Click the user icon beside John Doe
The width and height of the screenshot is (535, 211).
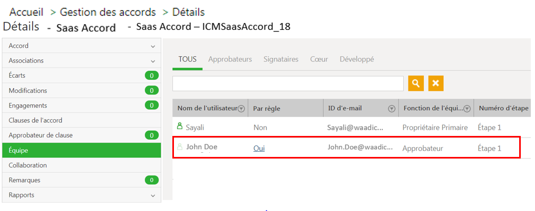[x=180, y=147]
